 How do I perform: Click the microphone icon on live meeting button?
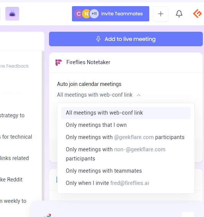pyautogui.click(x=98, y=39)
